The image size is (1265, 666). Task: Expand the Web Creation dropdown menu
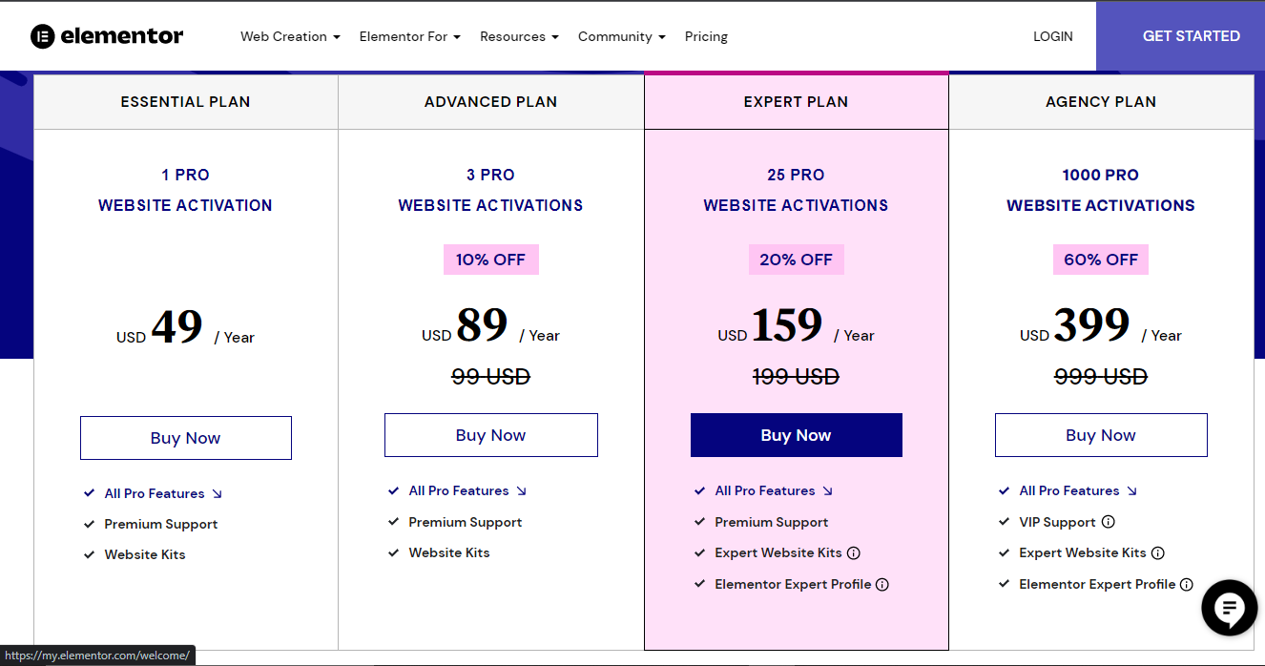(x=290, y=36)
